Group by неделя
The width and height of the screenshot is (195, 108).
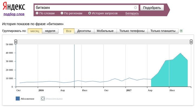(50, 31)
